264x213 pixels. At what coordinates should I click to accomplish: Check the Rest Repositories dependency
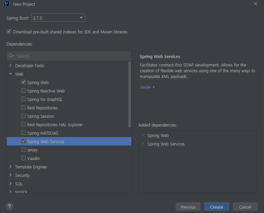pos(24,107)
